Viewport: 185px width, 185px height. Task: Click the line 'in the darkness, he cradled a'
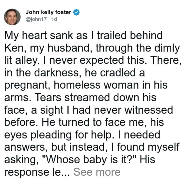click(x=75, y=73)
